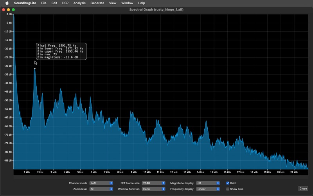Click the 10 kHz frequency axis label

pyautogui.click(x=147, y=172)
